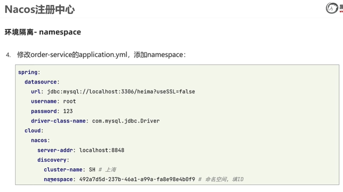Image resolution: width=343 pixels, height=192 pixels.
Task: Select the "spring:" root key
Action: coord(29,72)
